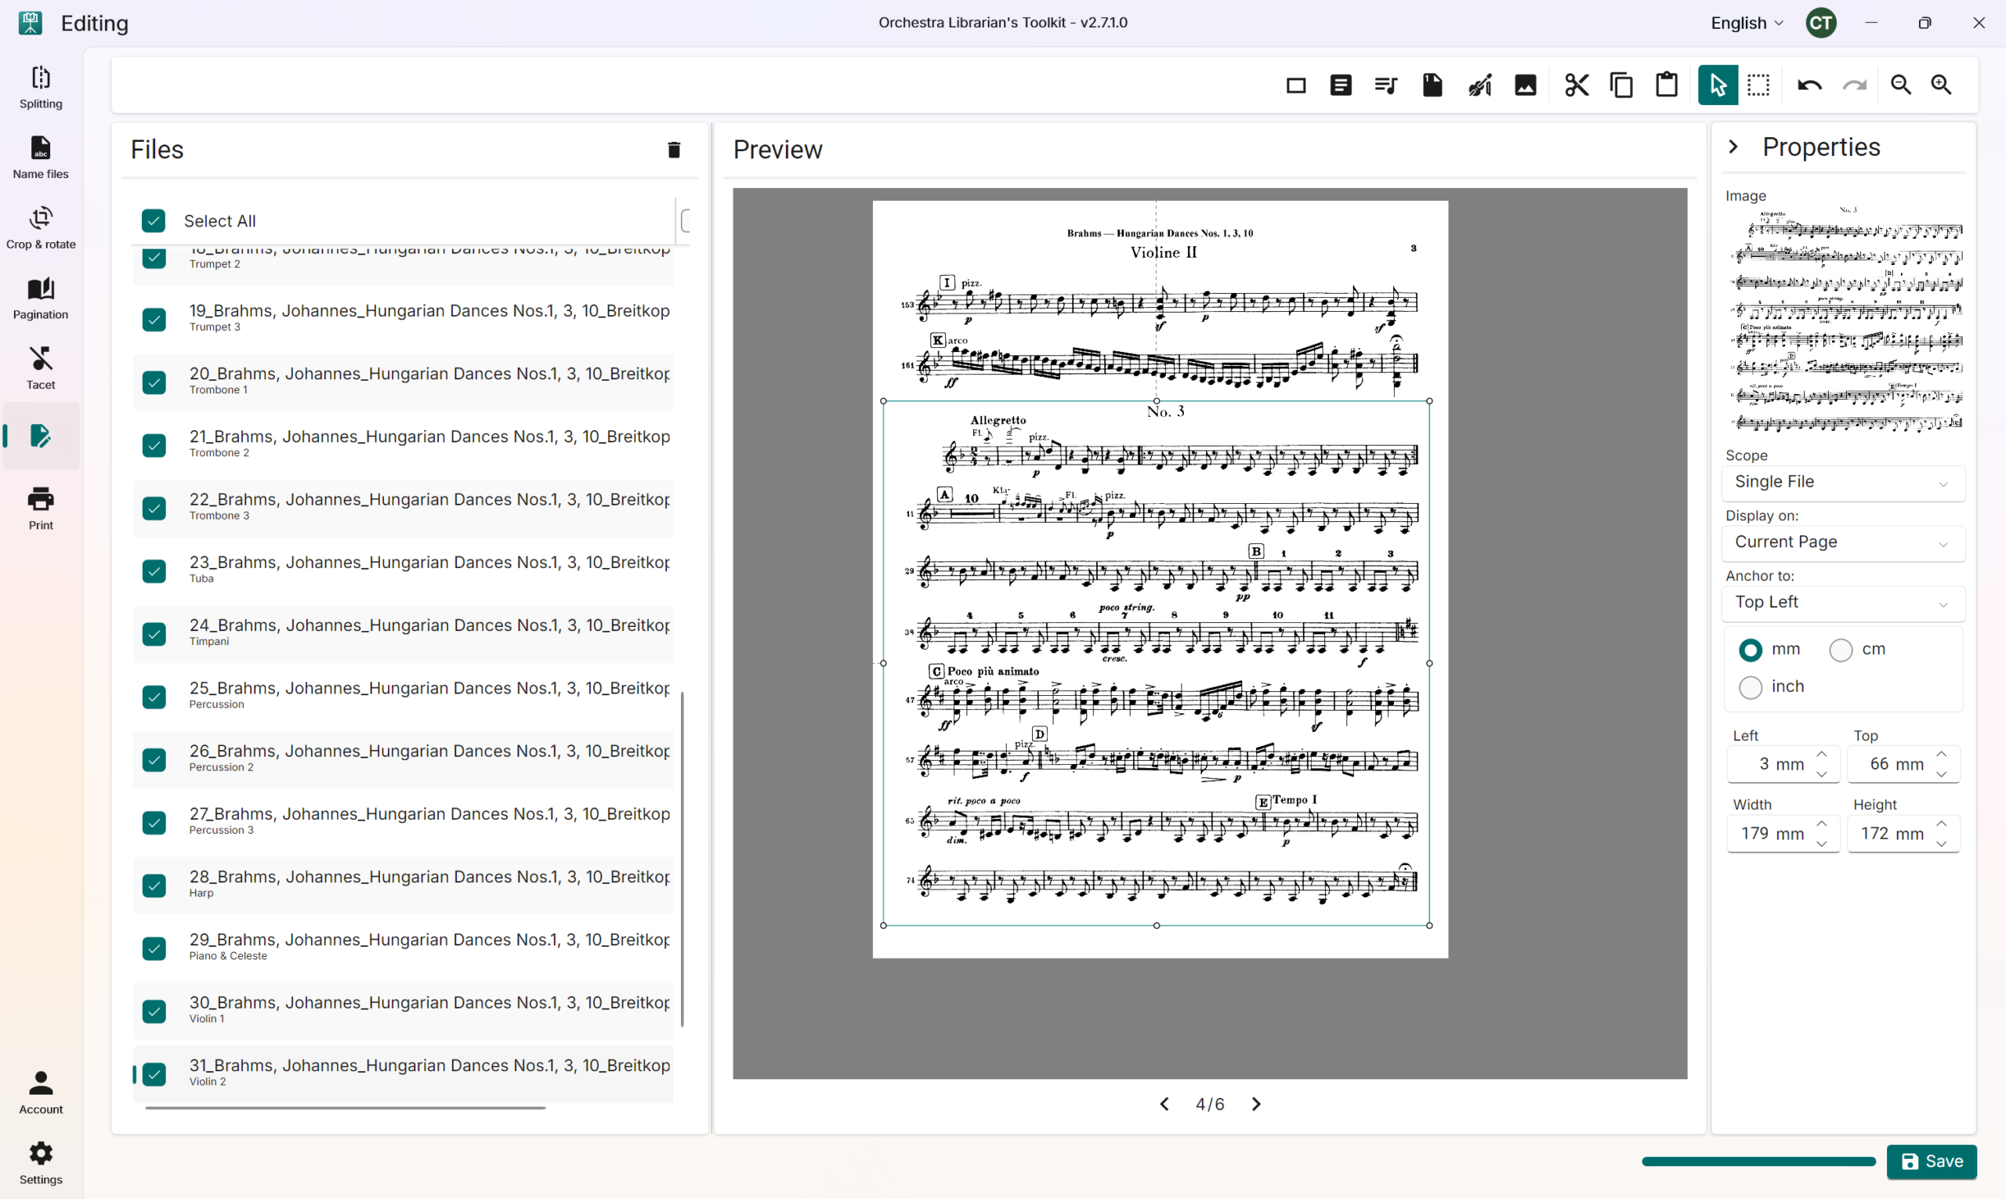The image size is (2006, 1199).
Task: Decrease the Top value
Action: coord(1942,774)
